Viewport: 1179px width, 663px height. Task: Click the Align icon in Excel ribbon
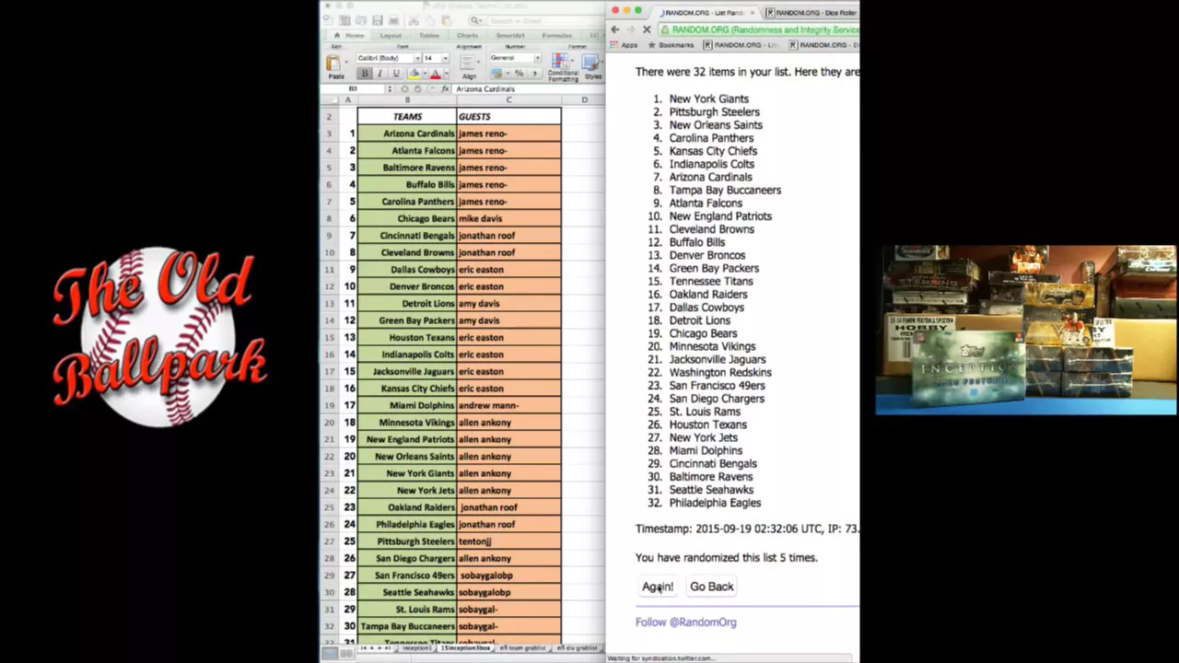[x=467, y=63]
